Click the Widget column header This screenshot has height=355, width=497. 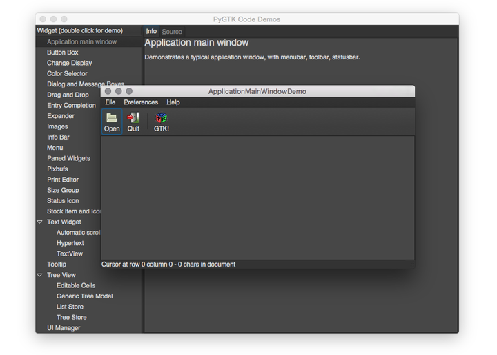[88, 31]
